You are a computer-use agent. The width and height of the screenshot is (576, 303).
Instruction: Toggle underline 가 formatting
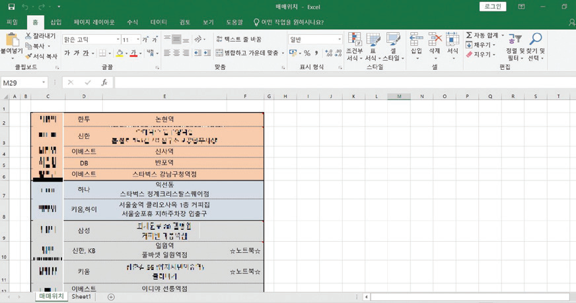(x=86, y=53)
